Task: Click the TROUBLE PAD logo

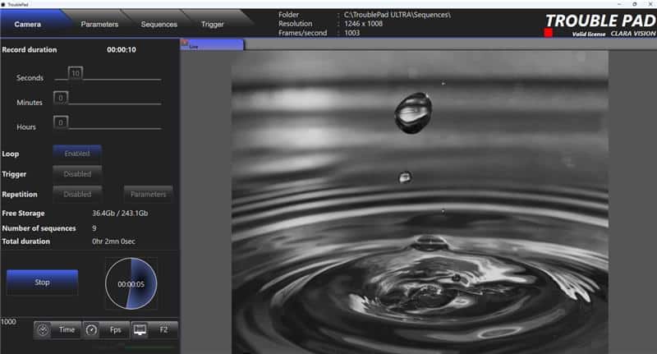Action: pos(600,21)
